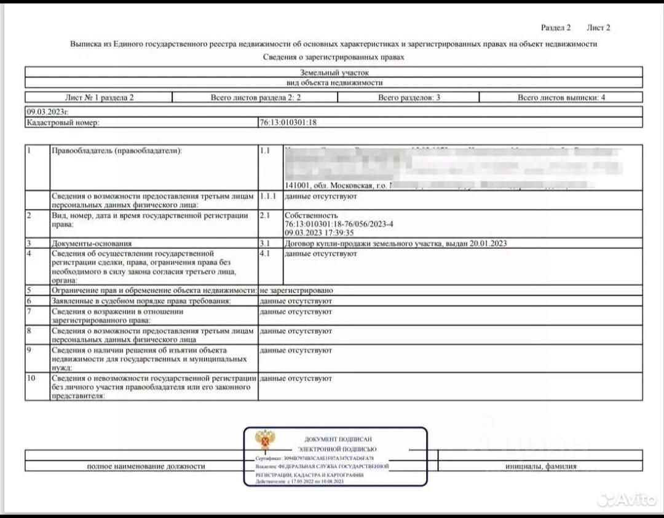Select the 'Действителен: с 17.05.2022 по 10.08.2023' line
The width and height of the screenshot is (664, 518).
[x=299, y=481]
